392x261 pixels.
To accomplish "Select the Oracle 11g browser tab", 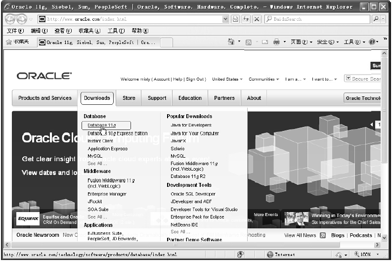I will click(98, 42).
